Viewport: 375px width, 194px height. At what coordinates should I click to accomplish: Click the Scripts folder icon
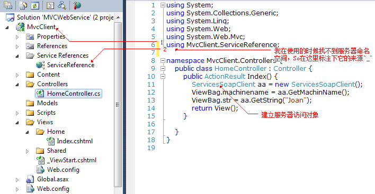coord(30,113)
